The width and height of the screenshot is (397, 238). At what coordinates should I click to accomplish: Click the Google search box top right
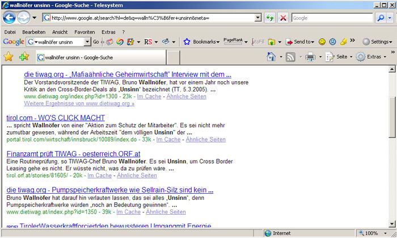[332, 18]
